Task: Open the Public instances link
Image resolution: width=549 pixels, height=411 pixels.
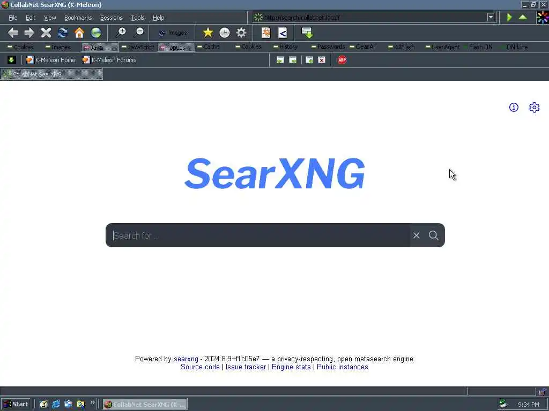Action: coord(343,367)
